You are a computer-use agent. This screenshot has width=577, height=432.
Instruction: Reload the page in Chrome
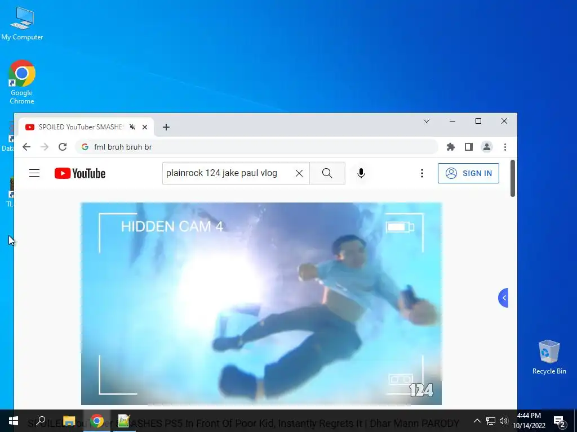click(63, 147)
